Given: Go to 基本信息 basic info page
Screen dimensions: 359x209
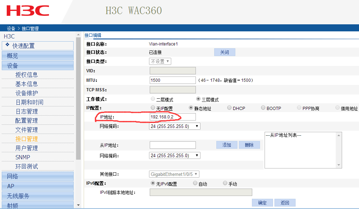Looking at the screenshot, I should [26, 84].
